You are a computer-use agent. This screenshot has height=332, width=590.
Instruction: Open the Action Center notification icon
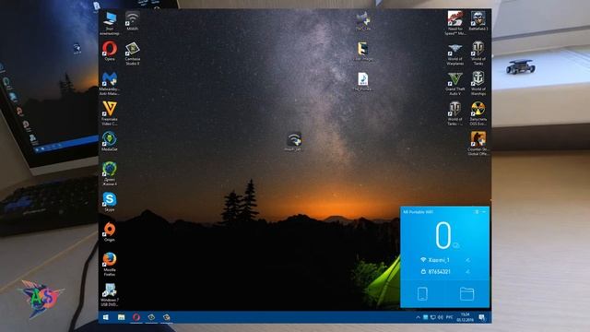482,317
